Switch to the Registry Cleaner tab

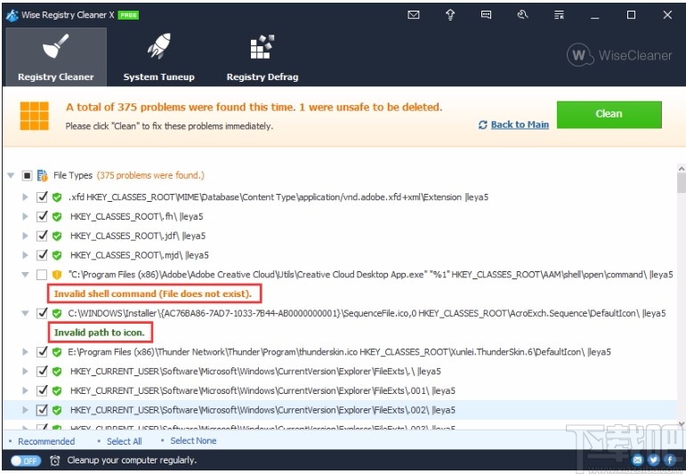[x=56, y=57]
